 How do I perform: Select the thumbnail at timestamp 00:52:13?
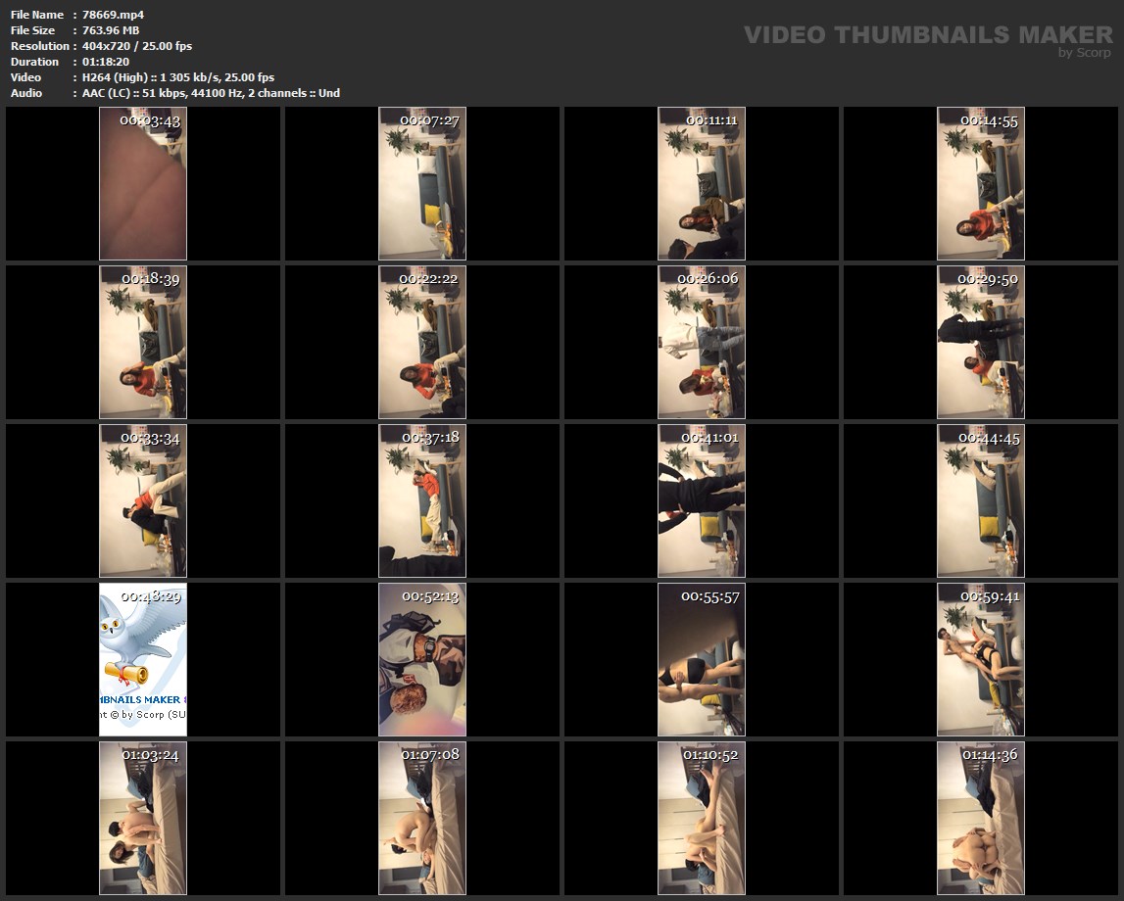pyautogui.click(x=422, y=660)
